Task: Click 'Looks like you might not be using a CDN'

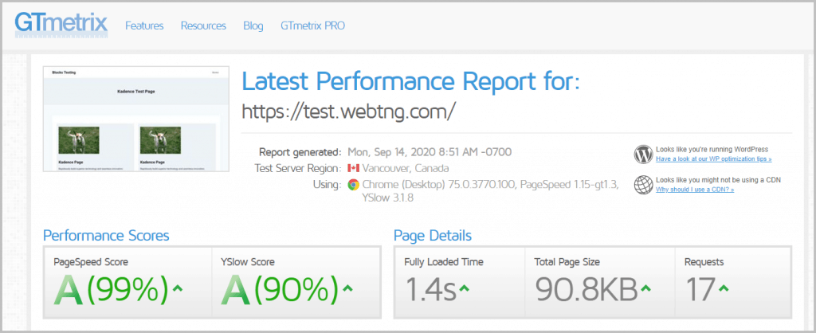Action: pyautogui.click(x=718, y=180)
